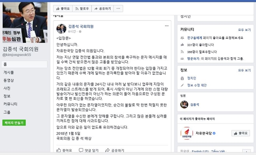Open the three-dot more menu in top bar
The width and height of the screenshot is (256, 155).
(118, 8)
